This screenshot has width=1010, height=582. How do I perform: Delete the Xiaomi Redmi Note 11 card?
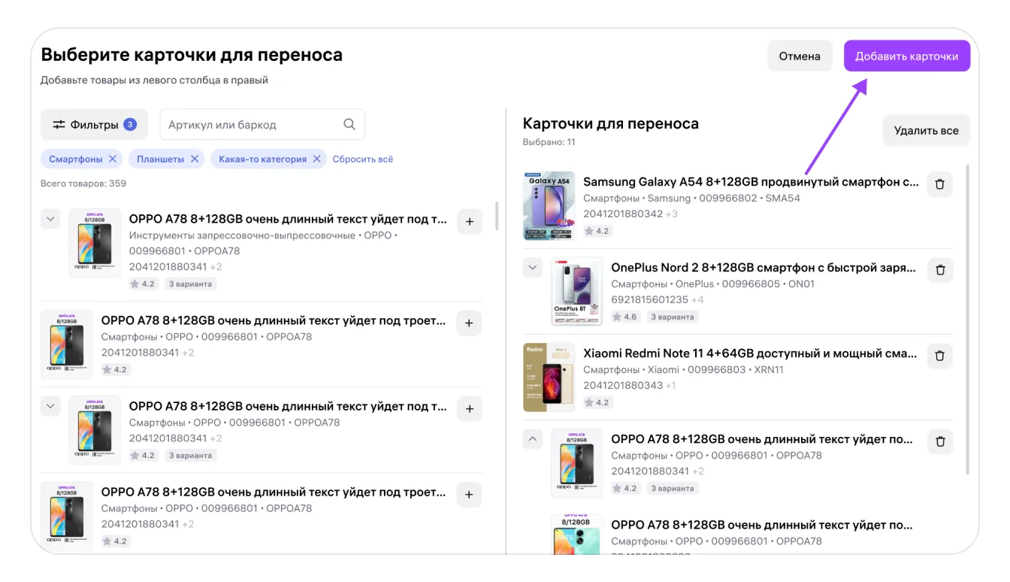pyautogui.click(x=939, y=356)
